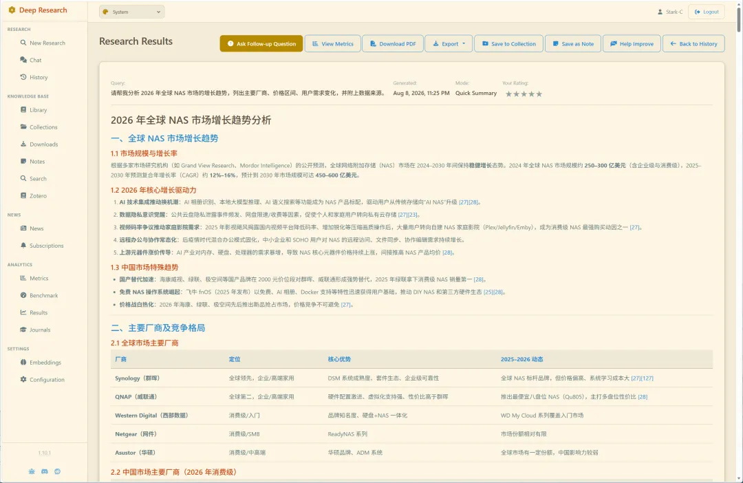The width and height of the screenshot is (743, 483).
Task: Click the View Metrics button
Action: (x=333, y=43)
